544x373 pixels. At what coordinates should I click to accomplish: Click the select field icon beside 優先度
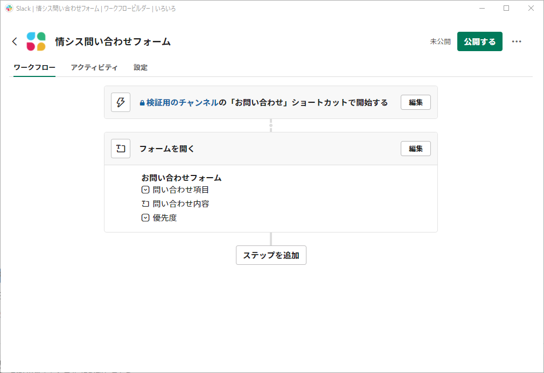tap(145, 217)
